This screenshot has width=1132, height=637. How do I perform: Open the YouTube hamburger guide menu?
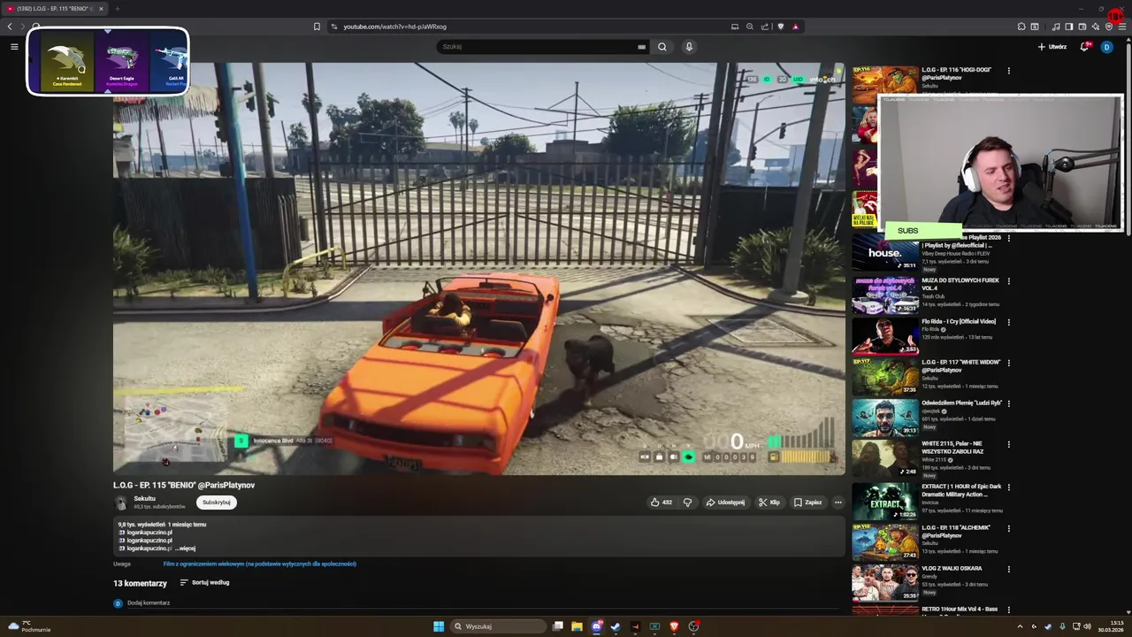(14, 47)
